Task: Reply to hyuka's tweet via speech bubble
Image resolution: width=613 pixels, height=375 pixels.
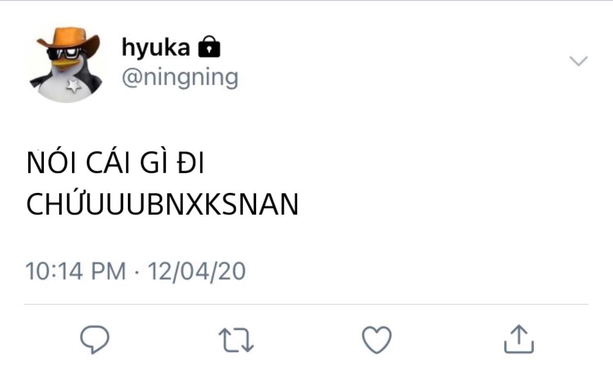Action: point(94,339)
